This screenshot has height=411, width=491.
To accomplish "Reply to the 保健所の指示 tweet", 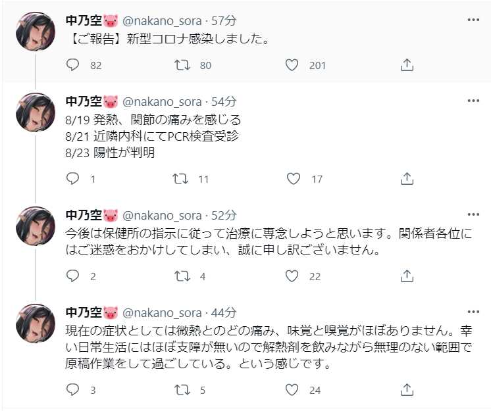I will (x=73, y=276).
